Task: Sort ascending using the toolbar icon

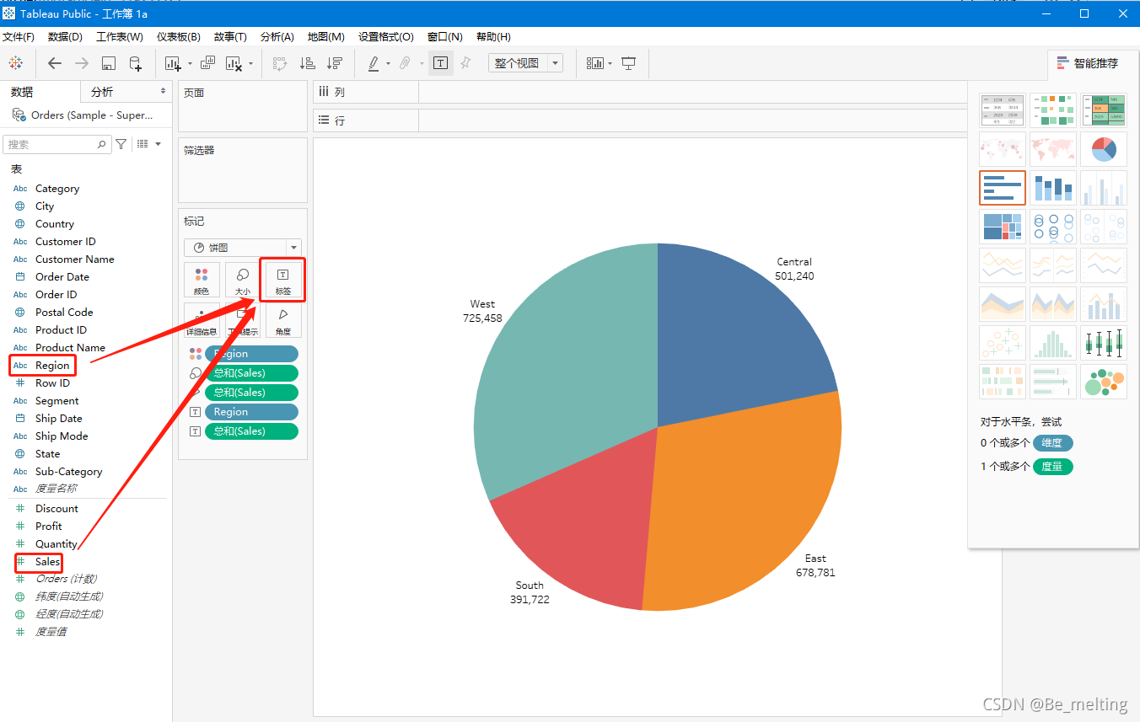Action: pyautogui.click(x=307, y=63)
